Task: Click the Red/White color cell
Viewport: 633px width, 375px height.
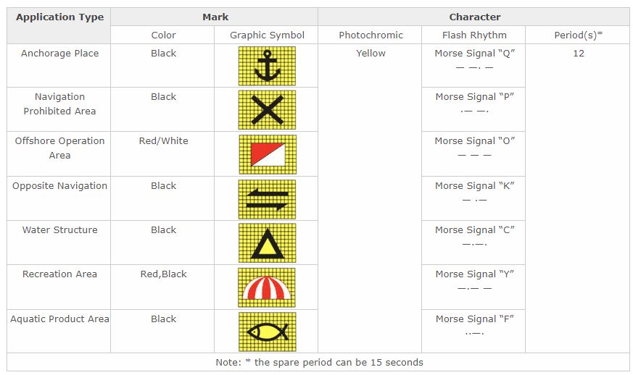Action: [163, 141]
